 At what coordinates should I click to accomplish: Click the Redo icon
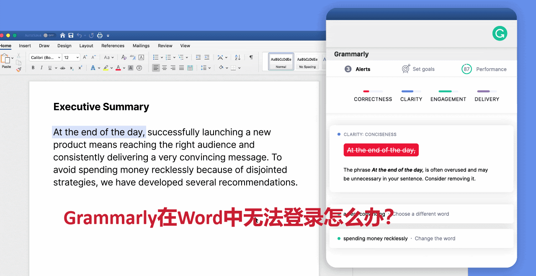click(x=91, y=35)
